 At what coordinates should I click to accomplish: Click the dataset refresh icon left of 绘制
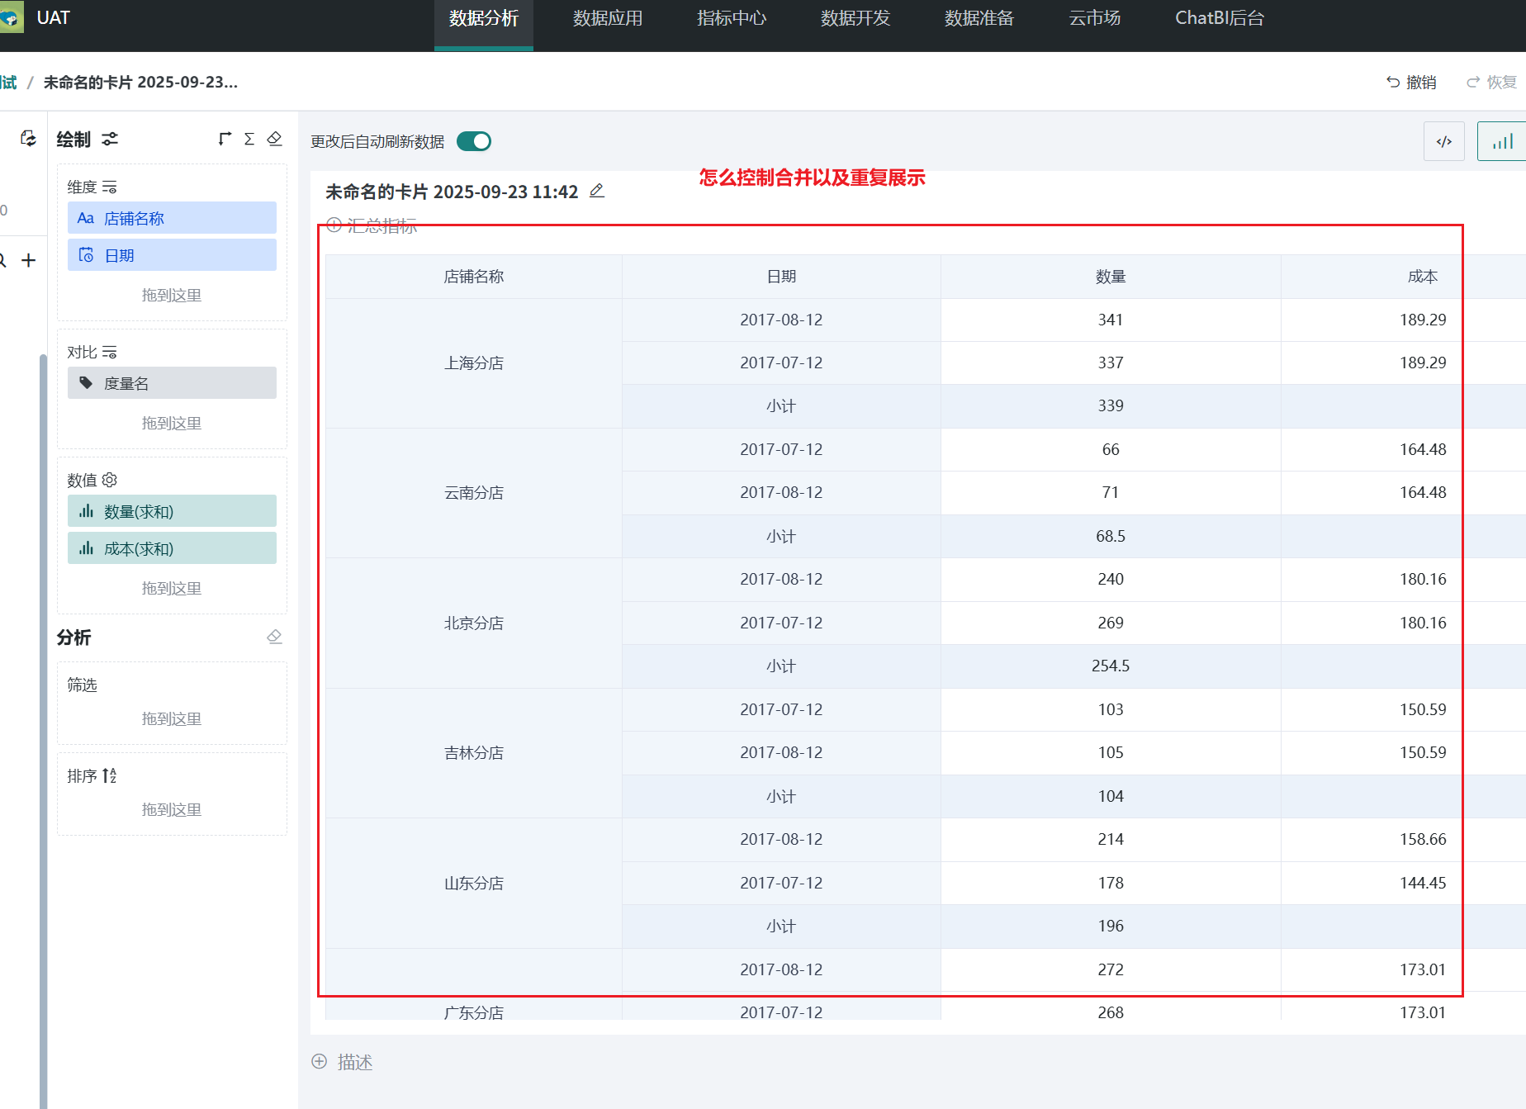coord(28,139)
